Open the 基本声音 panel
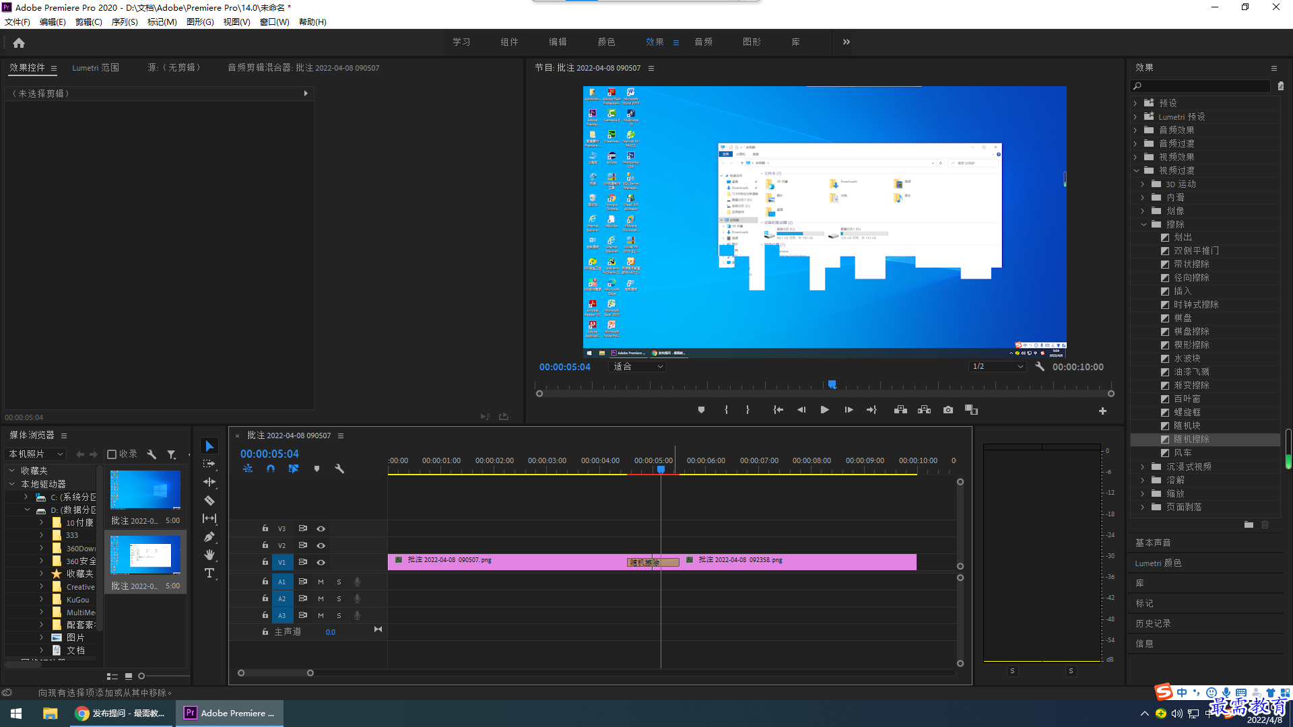1293x727 pixels. point(1153,543)
